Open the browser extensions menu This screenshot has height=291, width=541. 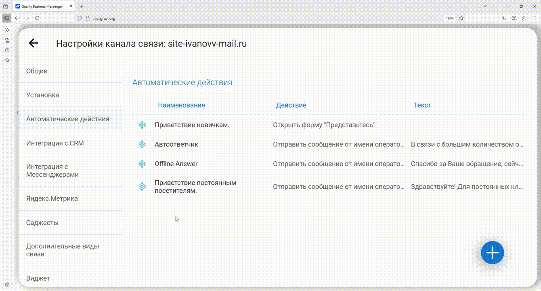524,18
